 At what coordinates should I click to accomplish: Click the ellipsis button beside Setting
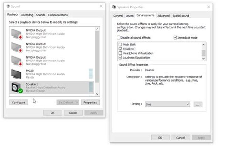[198, 104]
